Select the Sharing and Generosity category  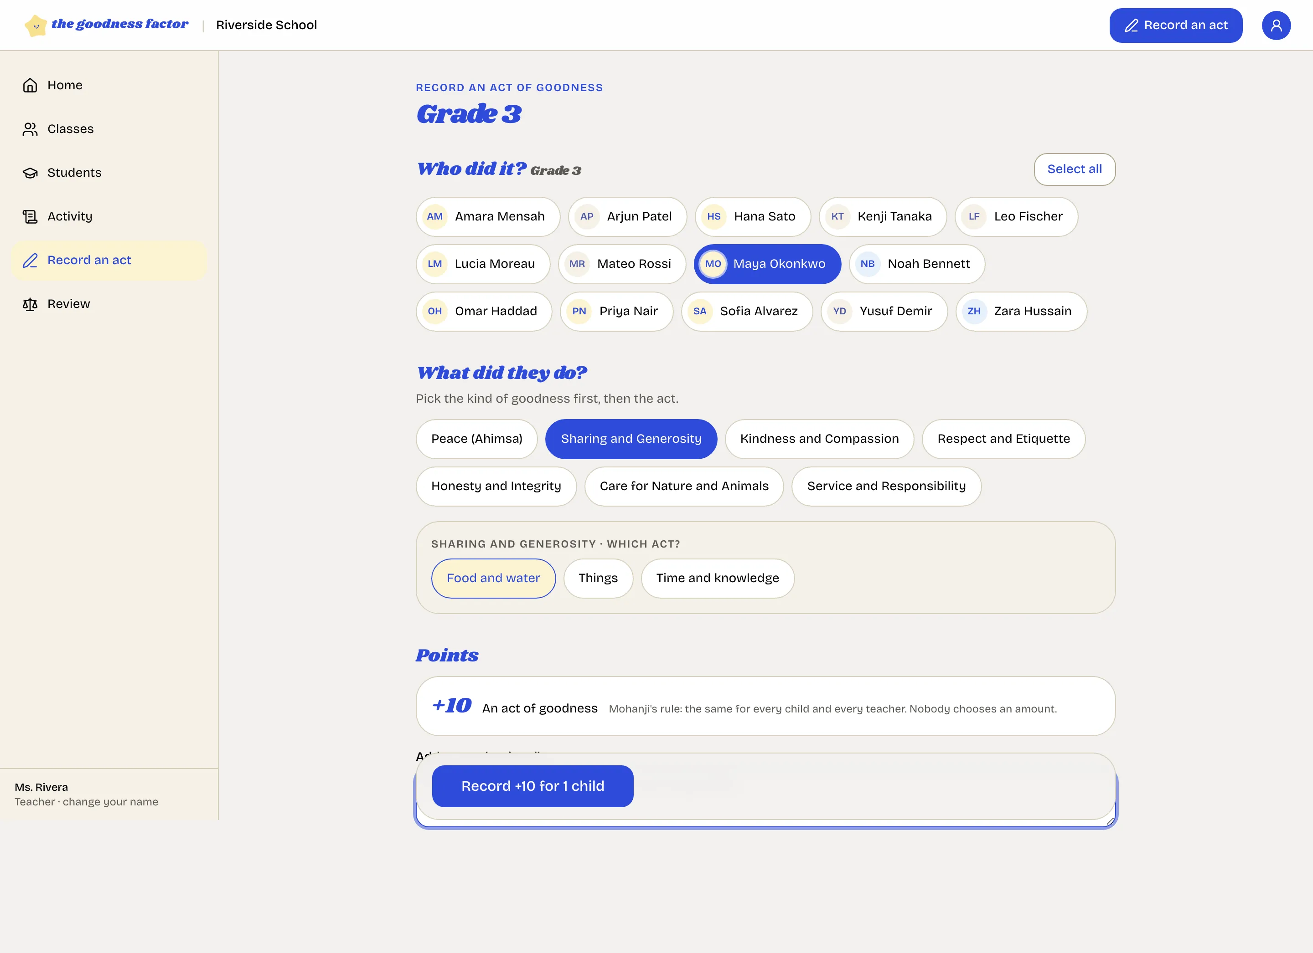click(x=631, y=439)
